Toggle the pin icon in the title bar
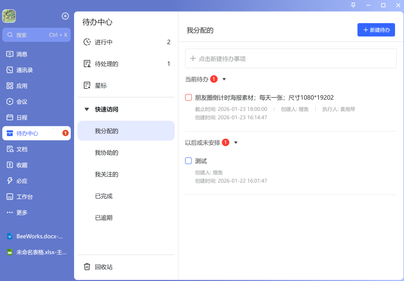Viewport: 404px width, 281px height. (x=353, y=5)
